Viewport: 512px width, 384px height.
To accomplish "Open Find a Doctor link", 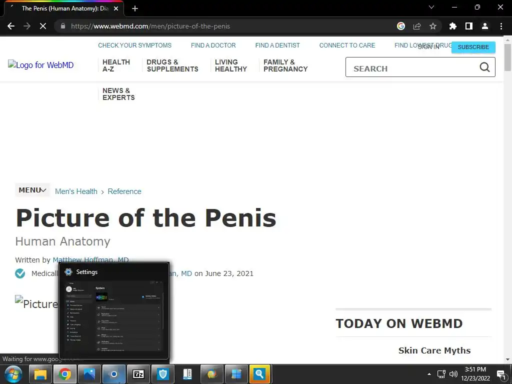I will tap(213, 45).
